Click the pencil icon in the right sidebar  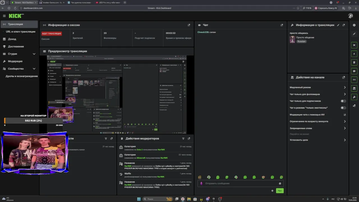(x=354, y=34)
